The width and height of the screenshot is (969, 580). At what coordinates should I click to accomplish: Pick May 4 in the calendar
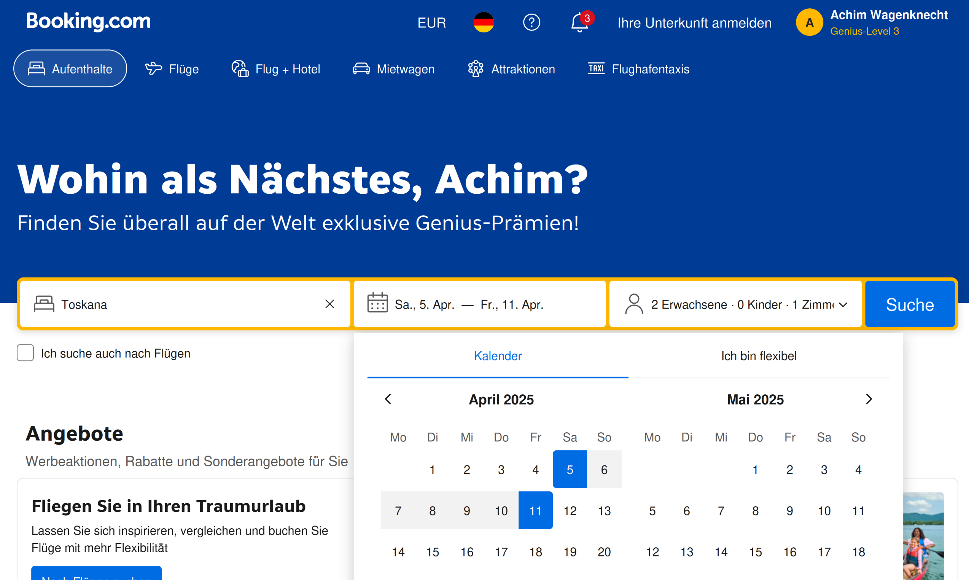(x=858, y=469)
